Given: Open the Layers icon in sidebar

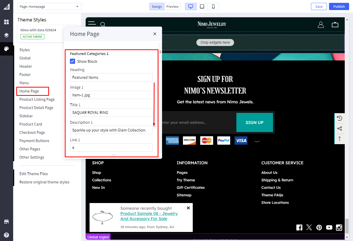Looking at the screenshot, I should tap(6, 35).
